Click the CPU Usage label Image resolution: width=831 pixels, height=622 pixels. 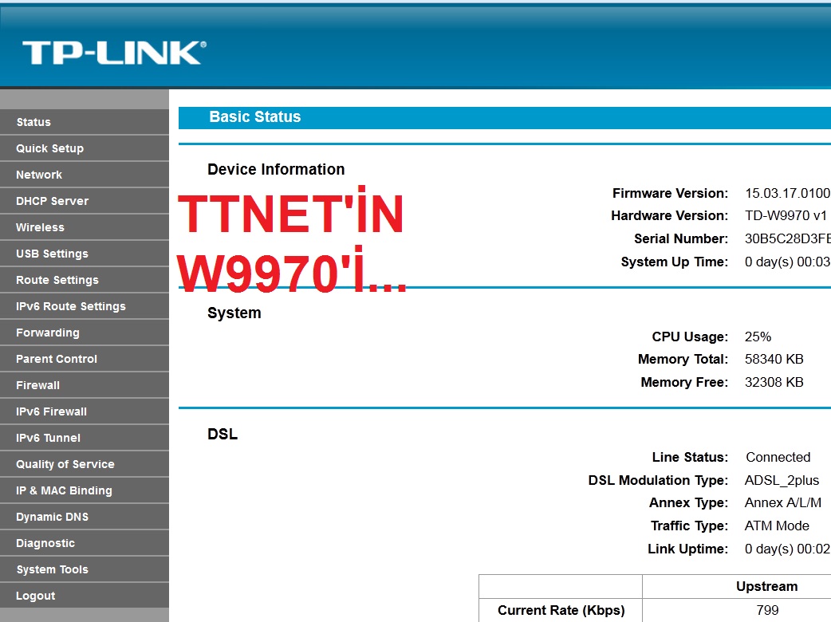coord(690,337)
